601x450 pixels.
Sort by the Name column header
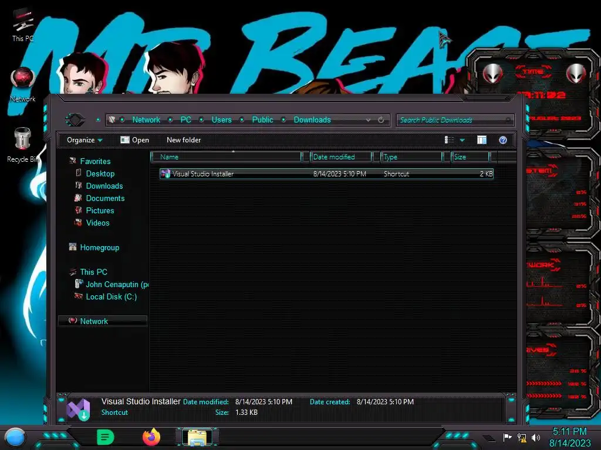[227, 157]
